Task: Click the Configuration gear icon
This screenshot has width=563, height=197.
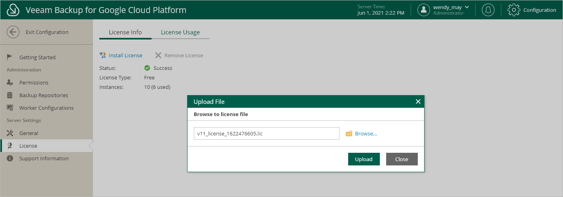Action: pyautogui.click(x=514, y=10)
